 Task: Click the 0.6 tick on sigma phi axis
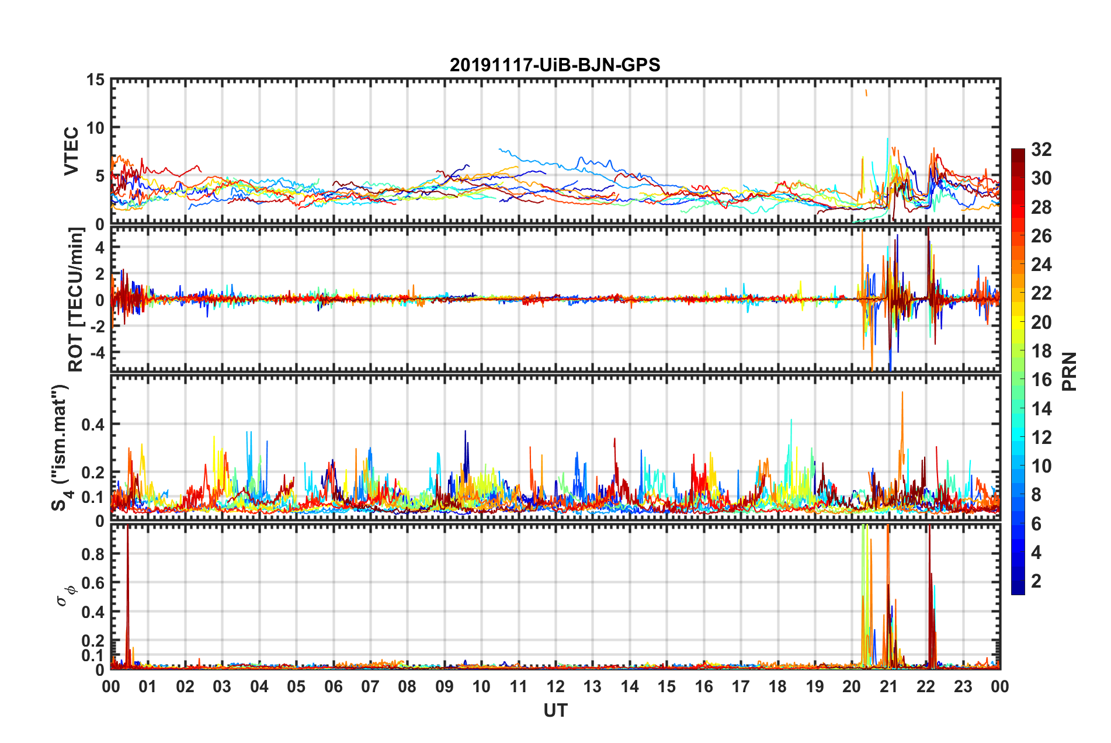pyautogui.click(x=93, y=583)
